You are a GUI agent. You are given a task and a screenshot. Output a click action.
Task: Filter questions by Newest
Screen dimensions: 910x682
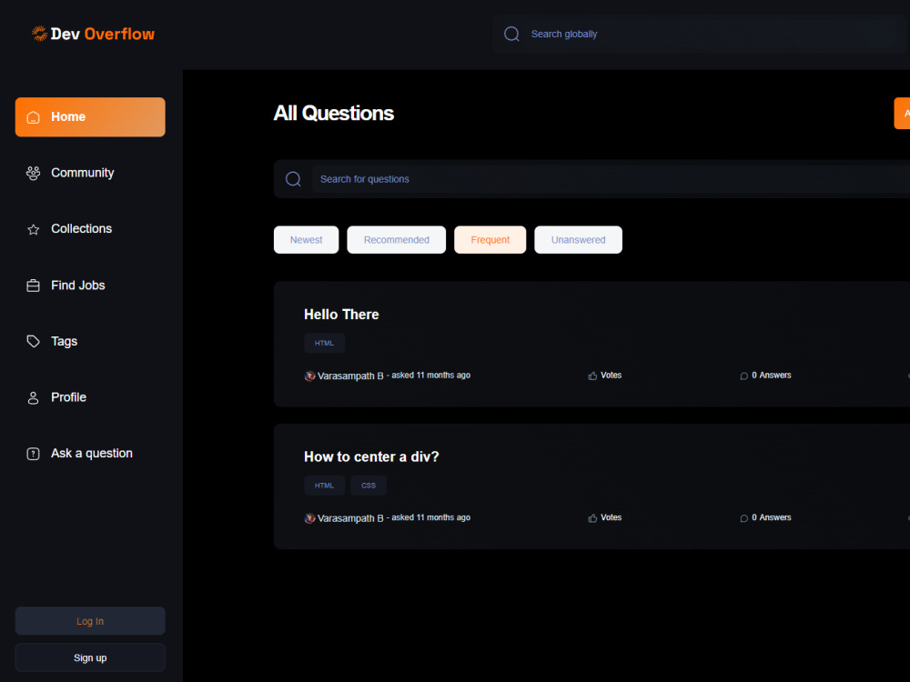306,239
